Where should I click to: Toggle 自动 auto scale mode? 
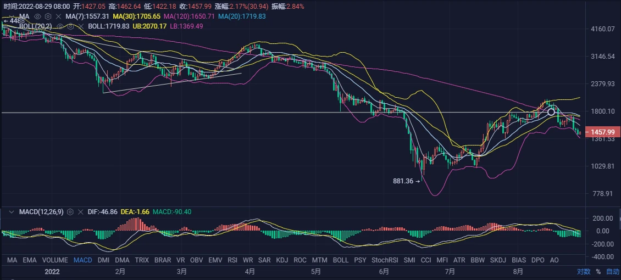click(613, 272)
